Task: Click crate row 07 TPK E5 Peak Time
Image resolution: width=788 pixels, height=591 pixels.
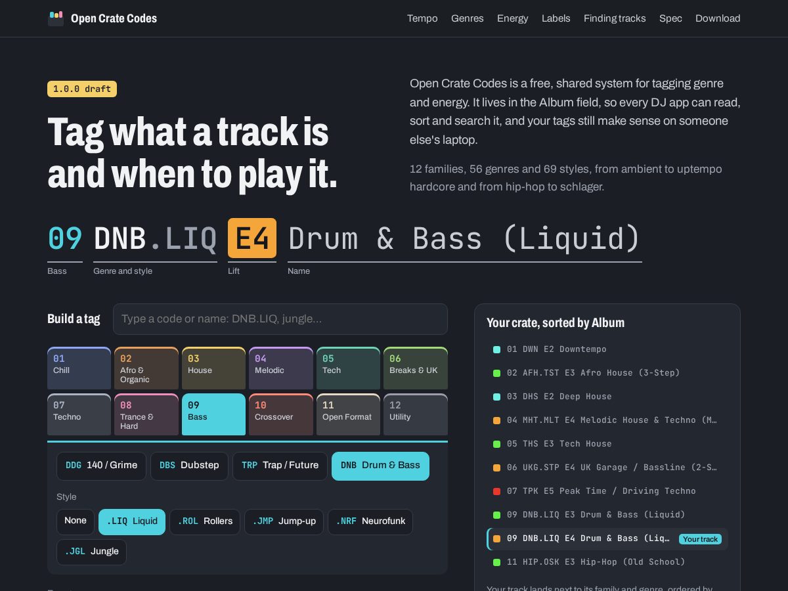Action: point(607,491)
